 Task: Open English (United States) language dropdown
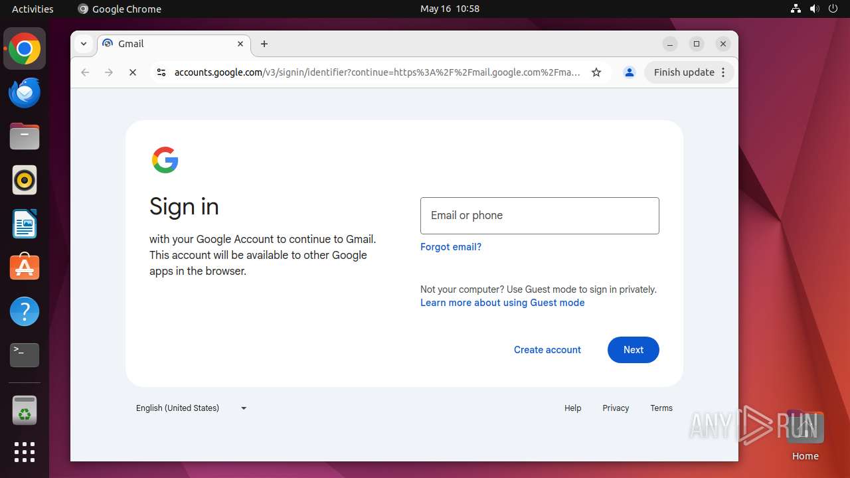pyautogui.click(x=191, y=408)
